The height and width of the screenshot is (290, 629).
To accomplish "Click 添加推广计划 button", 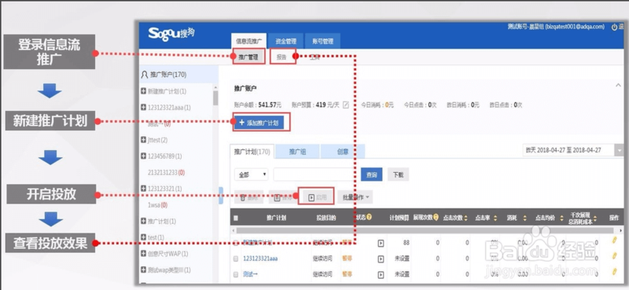I will coord(259,123).
